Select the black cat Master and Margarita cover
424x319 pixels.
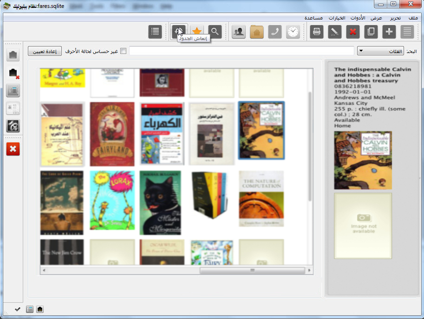coord(160,203)
